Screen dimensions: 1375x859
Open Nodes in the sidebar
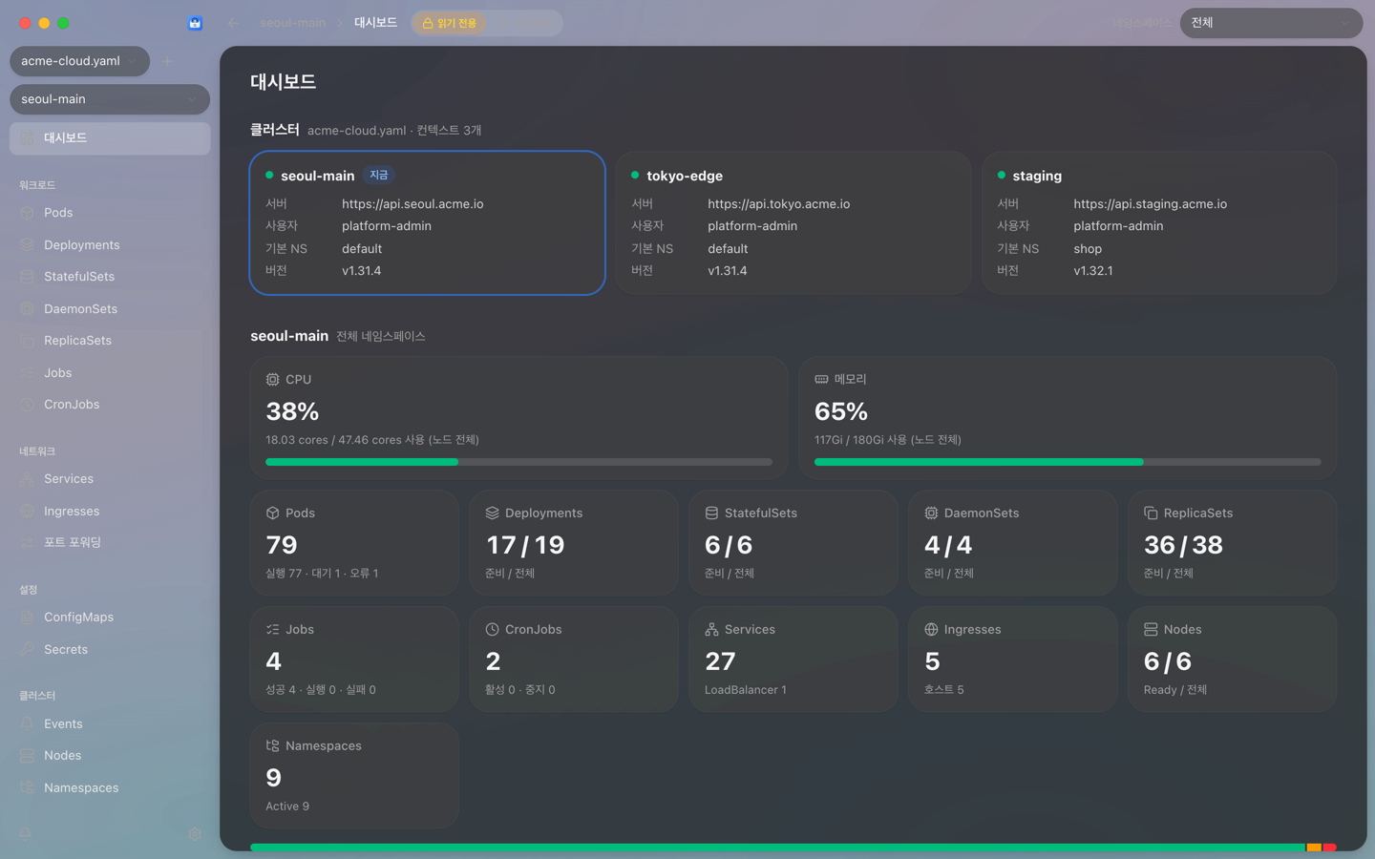[x=110, y=756]
